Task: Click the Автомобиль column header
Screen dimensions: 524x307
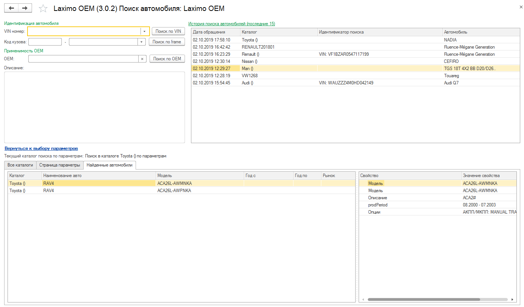Action: tap(481, 32)
